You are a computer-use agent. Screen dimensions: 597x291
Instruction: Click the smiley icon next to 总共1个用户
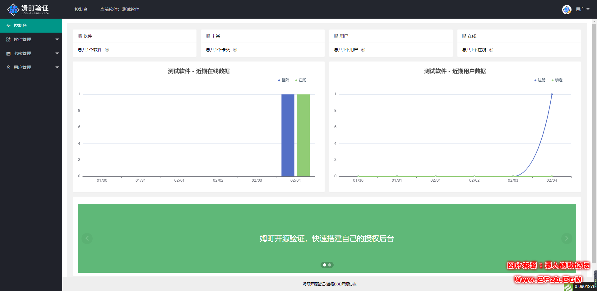363,50
